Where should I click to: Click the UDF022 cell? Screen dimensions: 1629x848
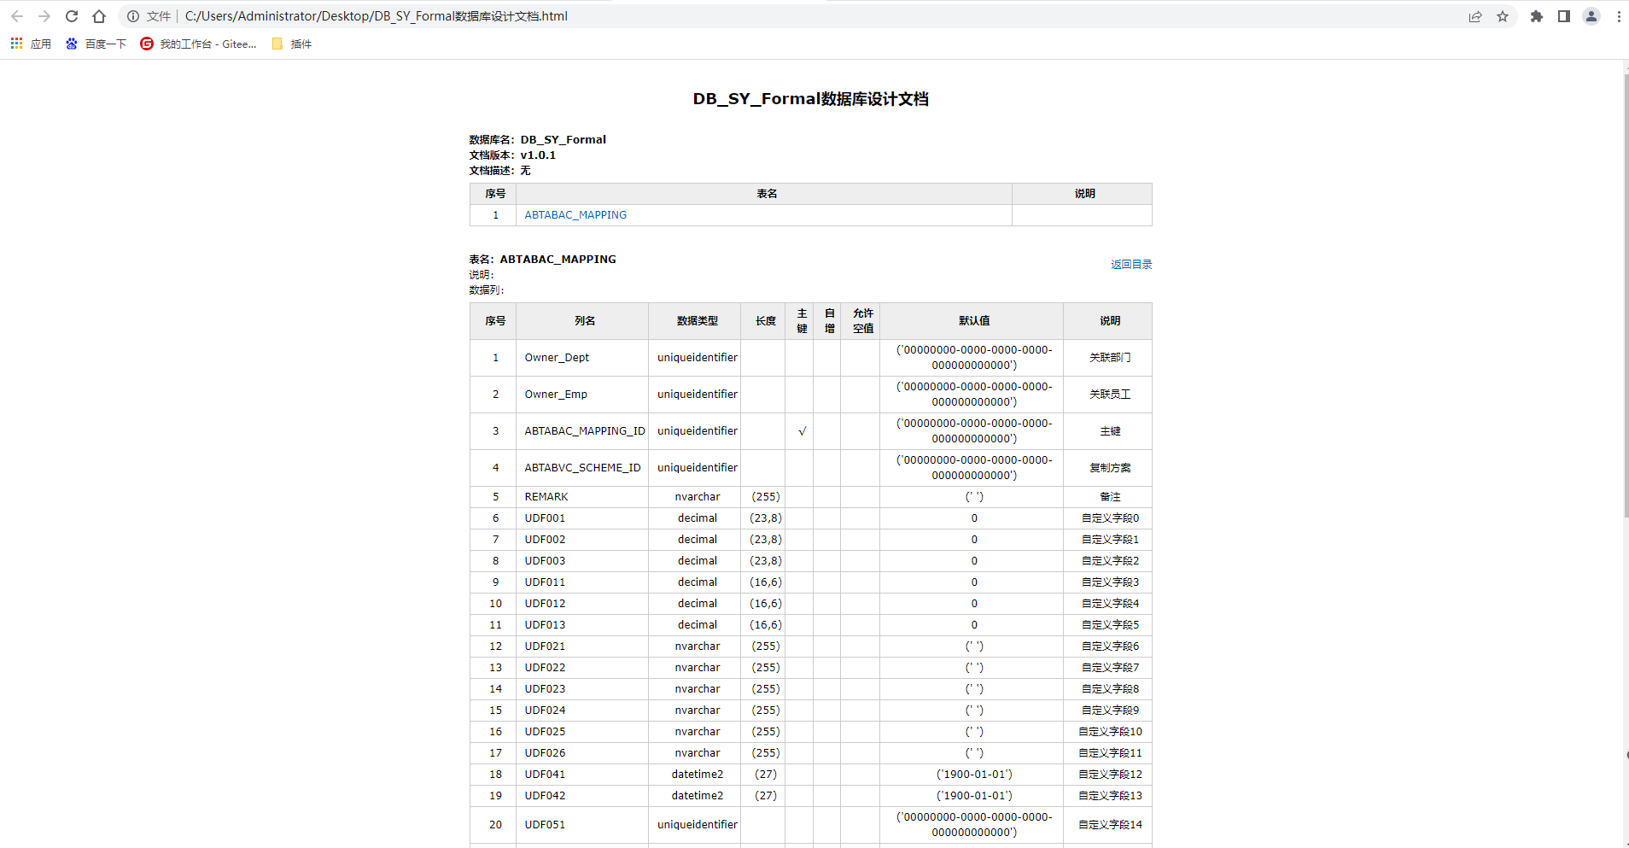(582, 668)
